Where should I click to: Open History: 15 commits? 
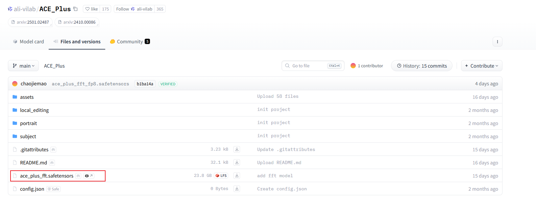click(422, 66)
